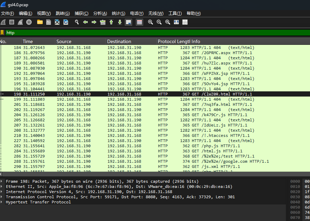Open the 统计(S) menu

118,13
